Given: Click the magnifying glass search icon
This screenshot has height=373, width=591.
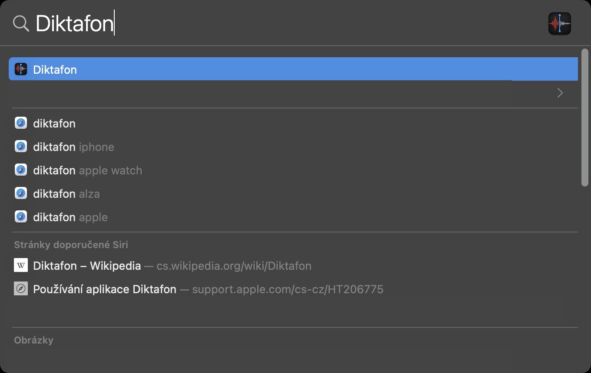Looking at the screenshot, I should coord(20,23).
